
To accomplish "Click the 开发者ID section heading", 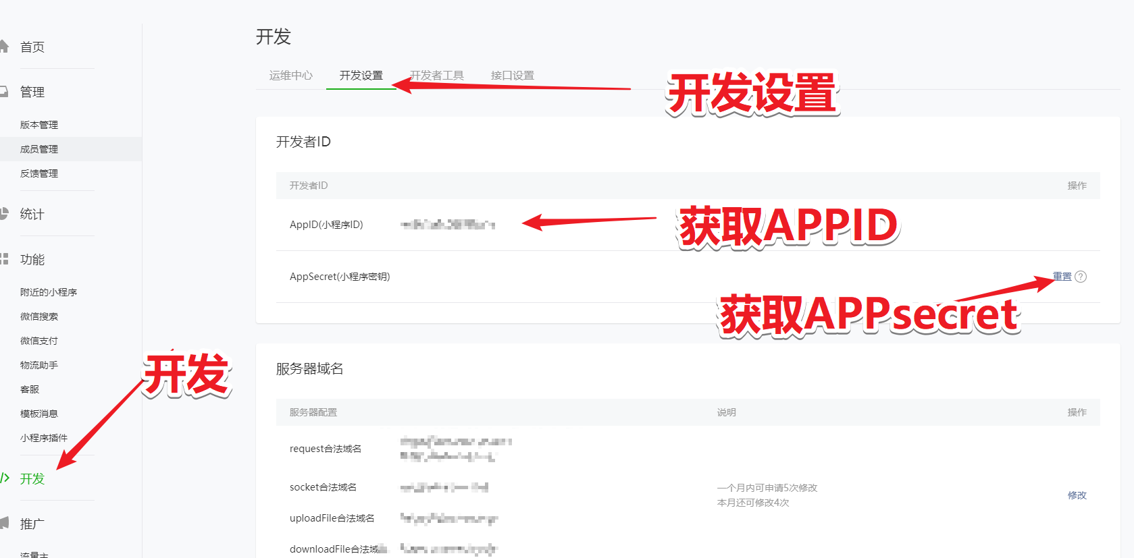I will coord(303,142).
